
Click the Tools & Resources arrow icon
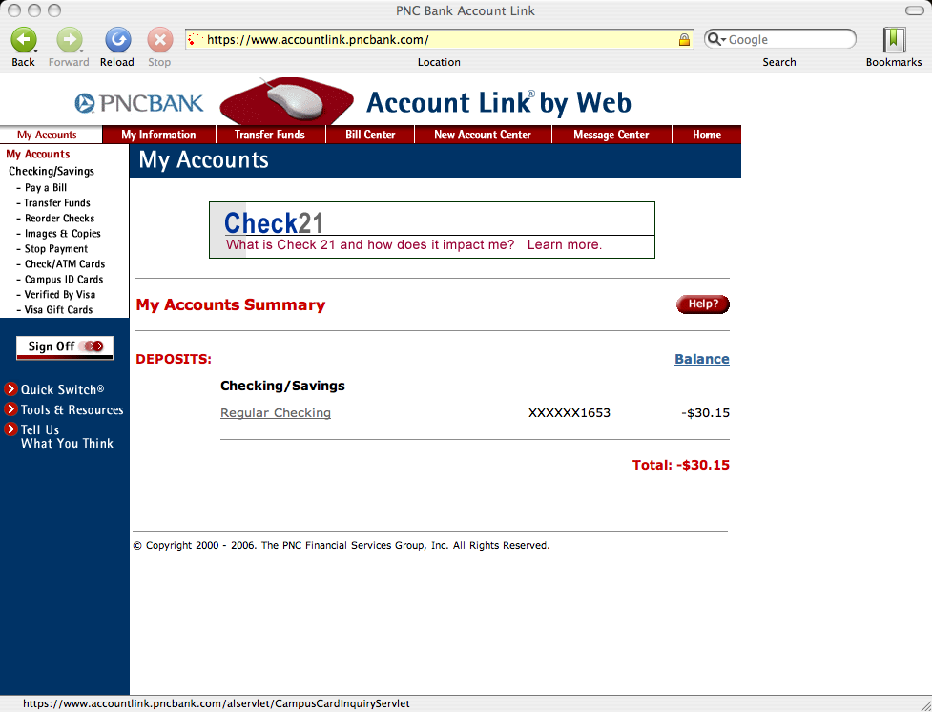pyautogui.click(x=10, y=409)
